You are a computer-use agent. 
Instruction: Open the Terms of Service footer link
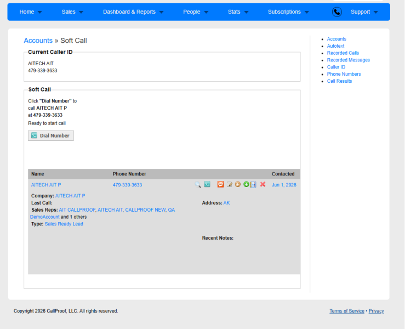click(x=346, y=311)
